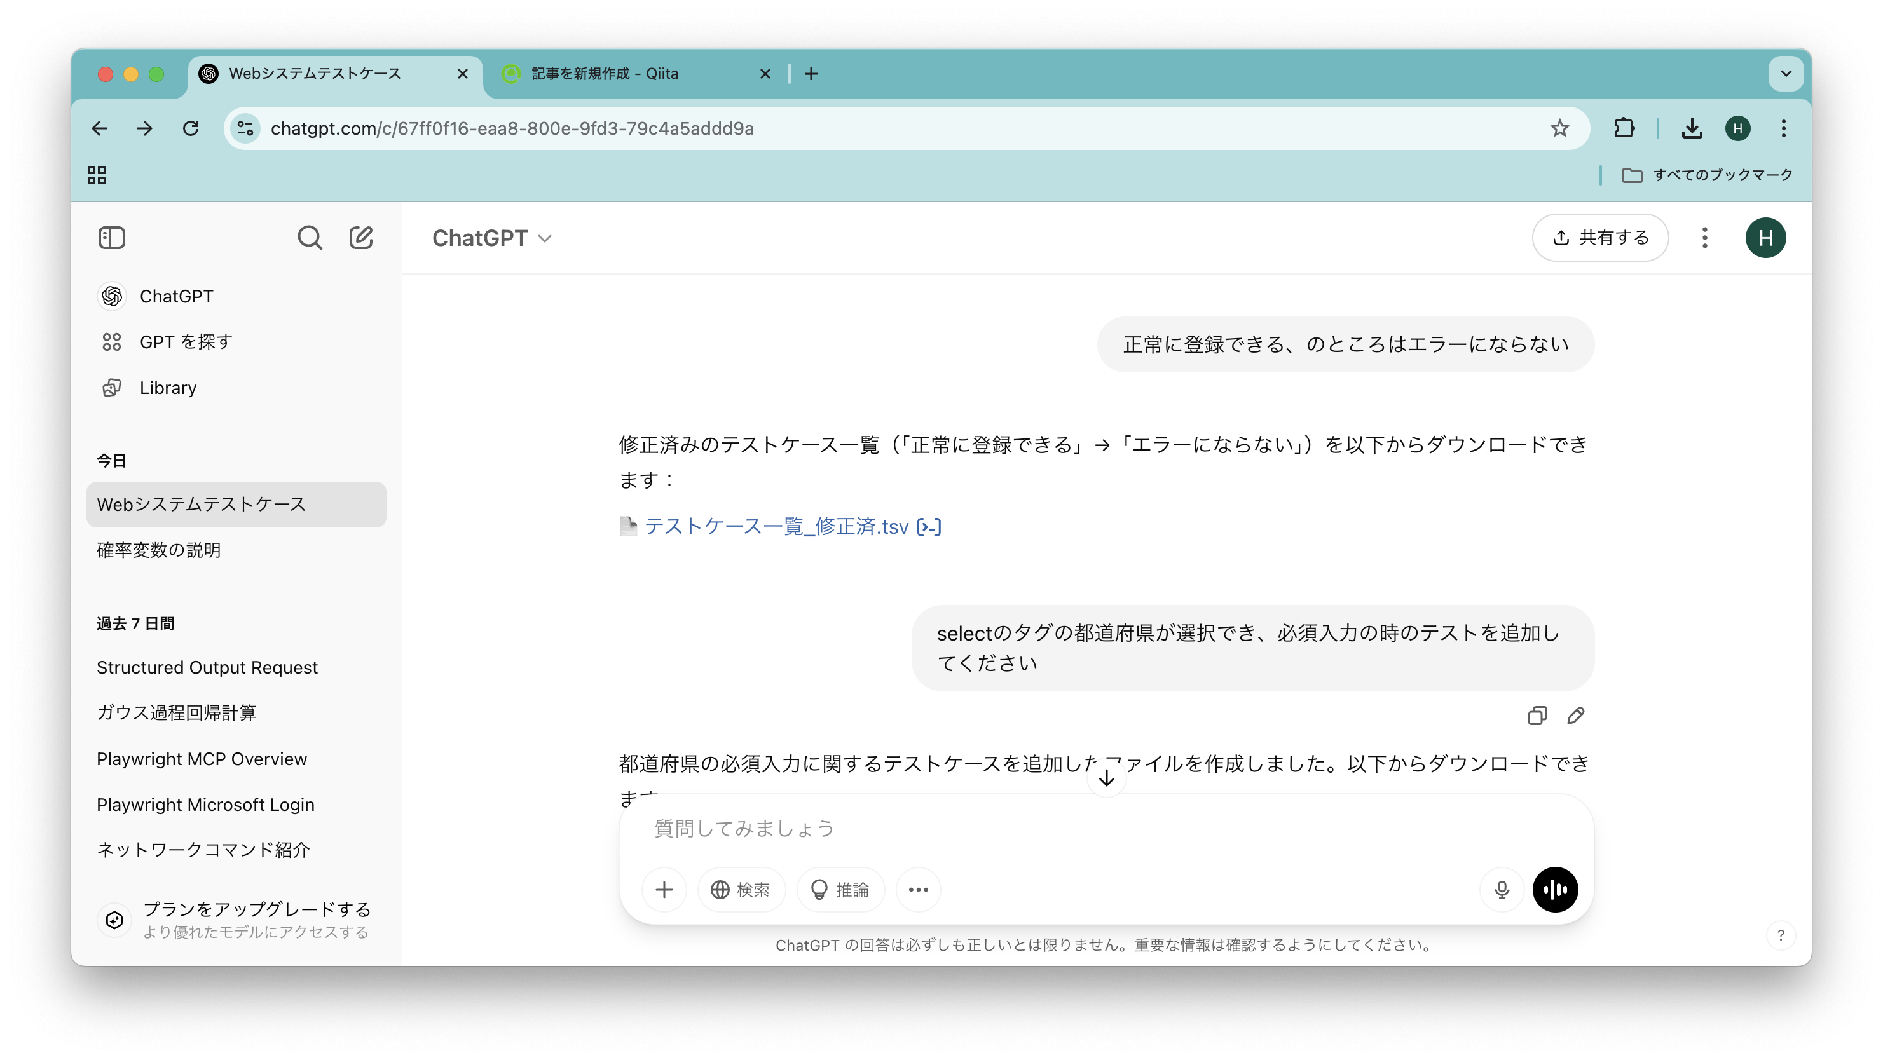Open the conversation options three-dot menu
This screenshot has width=1883, height=1060.
click(1704, 238)
